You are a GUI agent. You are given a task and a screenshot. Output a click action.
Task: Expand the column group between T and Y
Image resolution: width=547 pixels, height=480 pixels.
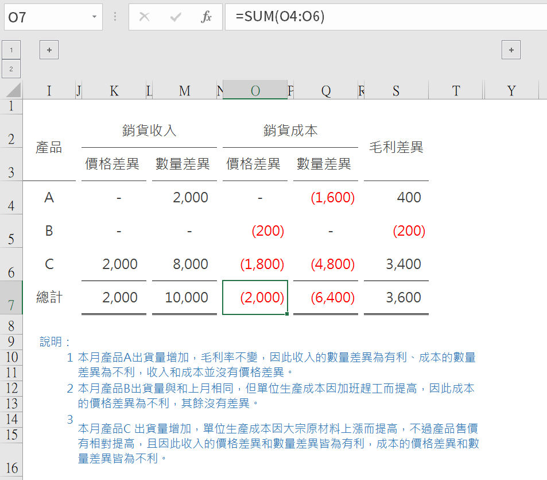pos(510,50)
